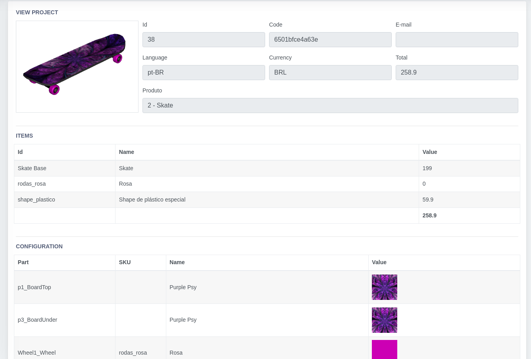Click the bold total 258.9 cell

click(x=429, y=215)
